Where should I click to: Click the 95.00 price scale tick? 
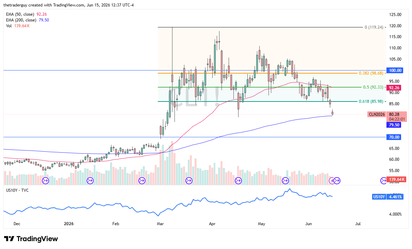pyautogui.click(x=394, y=81)
